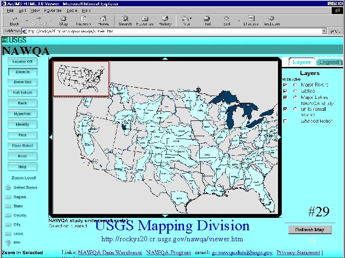
Task: Open the File menu
Action: pyautogui.click(x=10, y=11)
